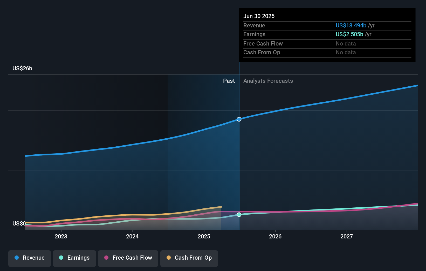Click the teal Earnings legend dot
The image size is (426, 271).
(61, 258)
